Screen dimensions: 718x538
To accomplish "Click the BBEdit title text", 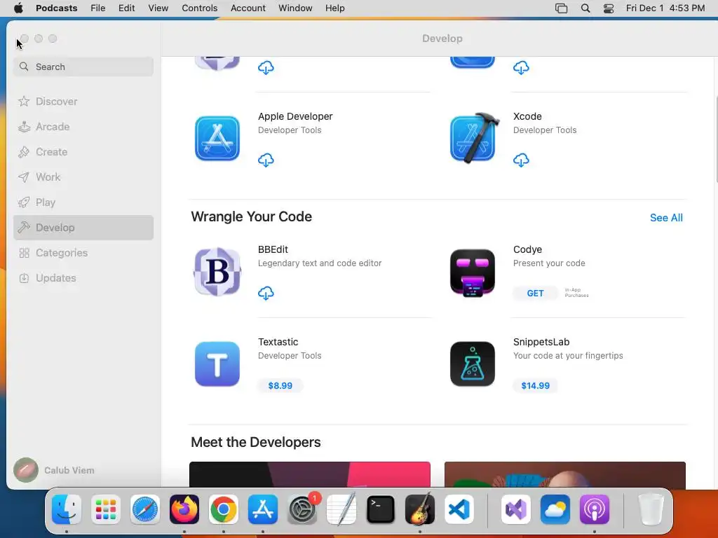I will click(x=273, y=250).
